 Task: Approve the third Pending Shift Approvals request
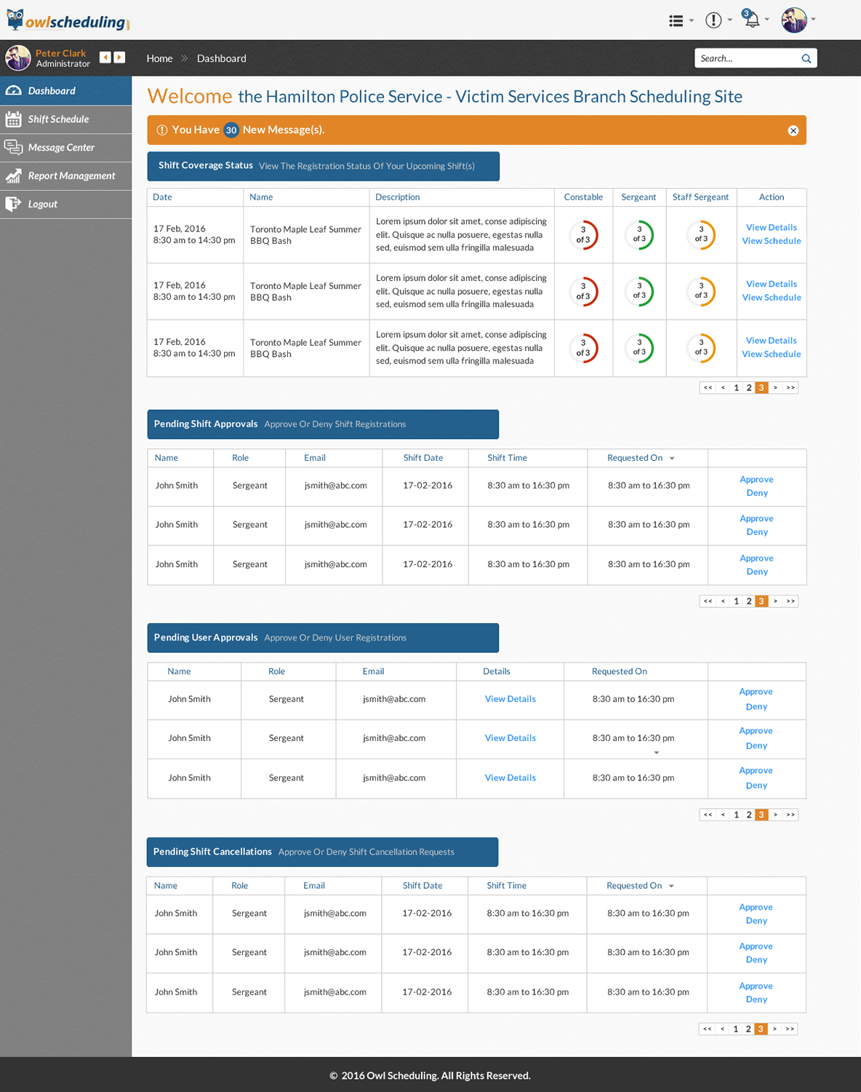point(756,558)
